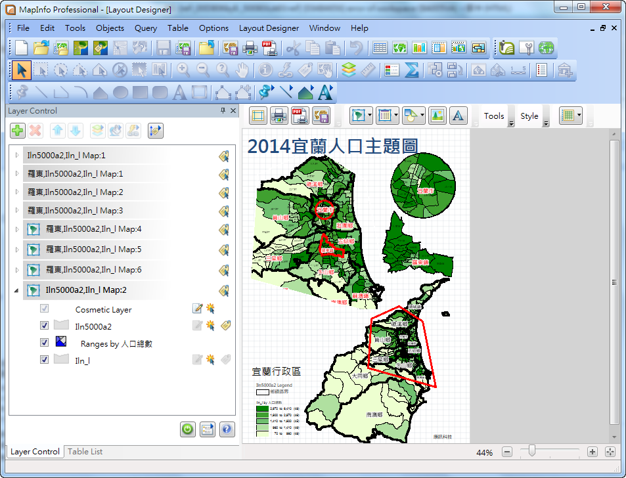Viewport: 626px width, 478px height.
Task: Click the Tools toolbar label
Action: (x=494, y=116)
